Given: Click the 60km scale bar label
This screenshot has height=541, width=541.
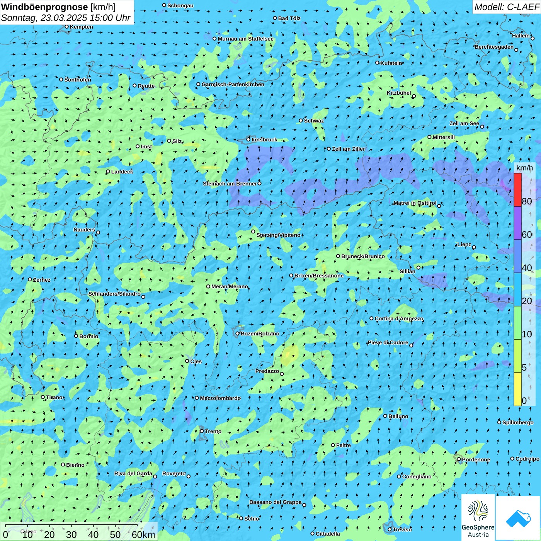Looking at the screenshot, I should tap(143, 534).
